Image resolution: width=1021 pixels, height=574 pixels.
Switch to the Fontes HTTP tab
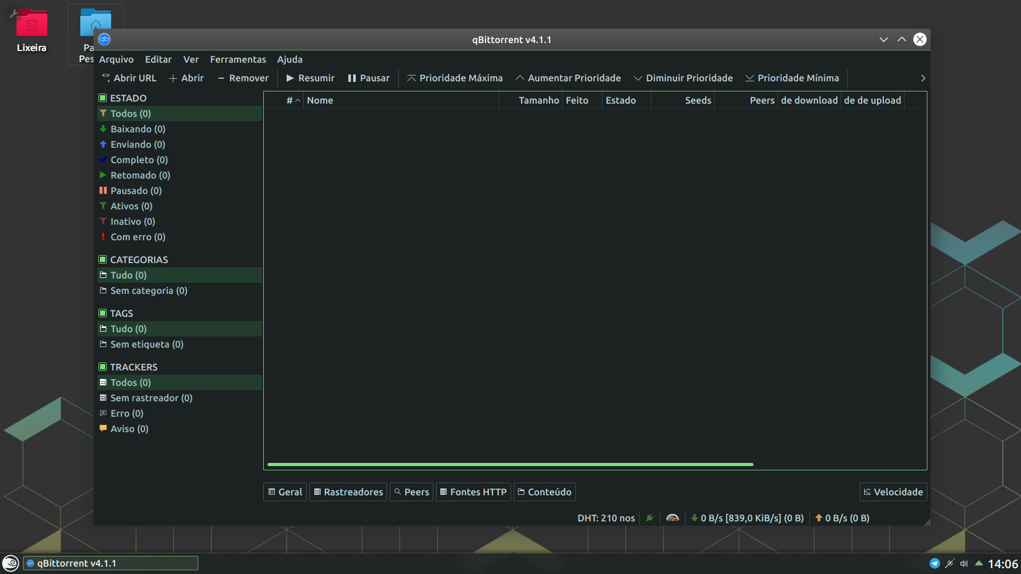(x=473, y=492)
